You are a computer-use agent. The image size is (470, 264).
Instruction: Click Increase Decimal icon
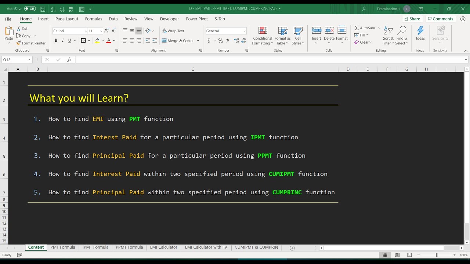[x=236, y=41]
